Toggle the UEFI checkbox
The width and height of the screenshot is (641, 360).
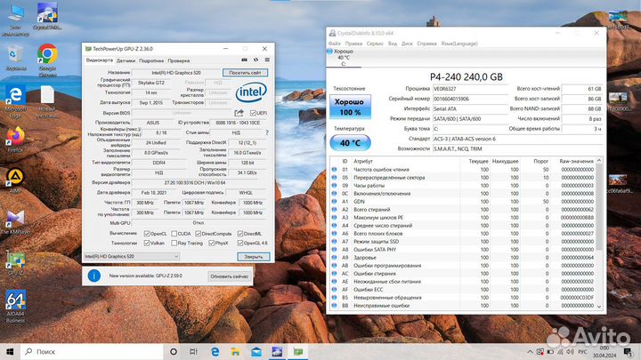(253, 113)
